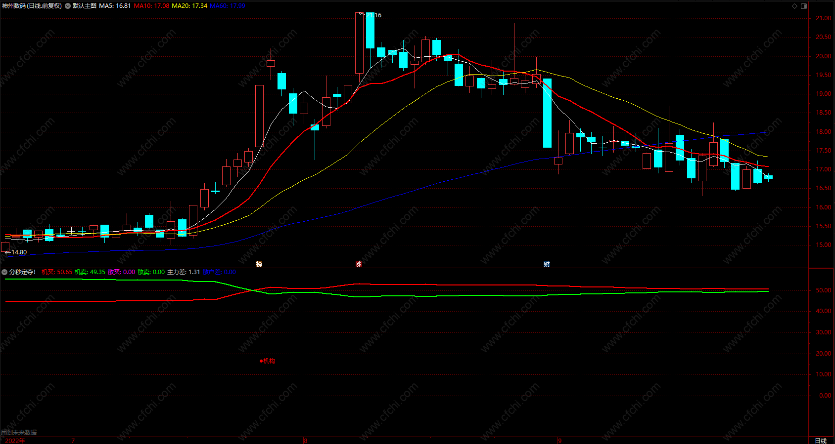Click the 日线 period label at bottom right
The image size is (835, 444).
click(x=821, y=441)
